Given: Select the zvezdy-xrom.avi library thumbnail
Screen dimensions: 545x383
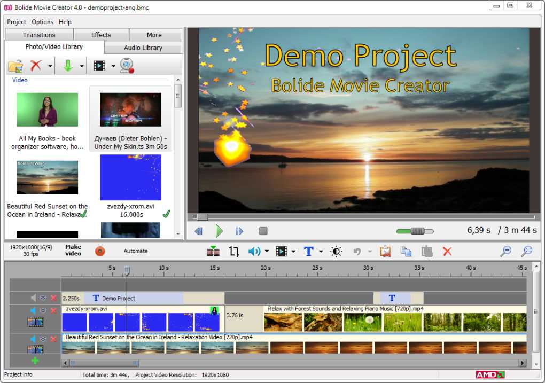Looking at the screenshot, I should 130,177.
